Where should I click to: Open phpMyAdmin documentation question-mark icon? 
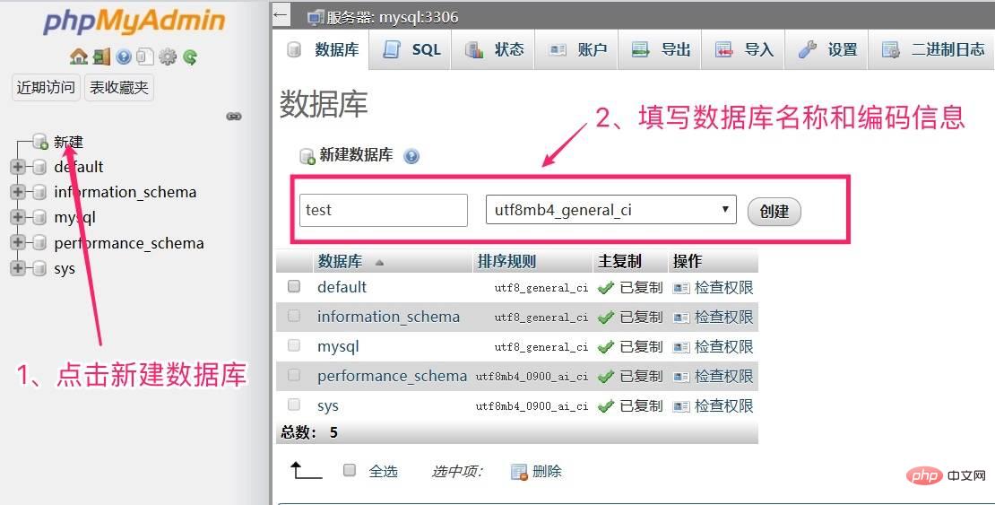[124, 57]
